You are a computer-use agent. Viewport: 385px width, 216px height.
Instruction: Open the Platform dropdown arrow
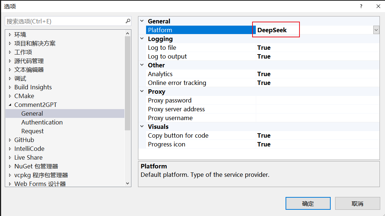[x=376, y=30]
